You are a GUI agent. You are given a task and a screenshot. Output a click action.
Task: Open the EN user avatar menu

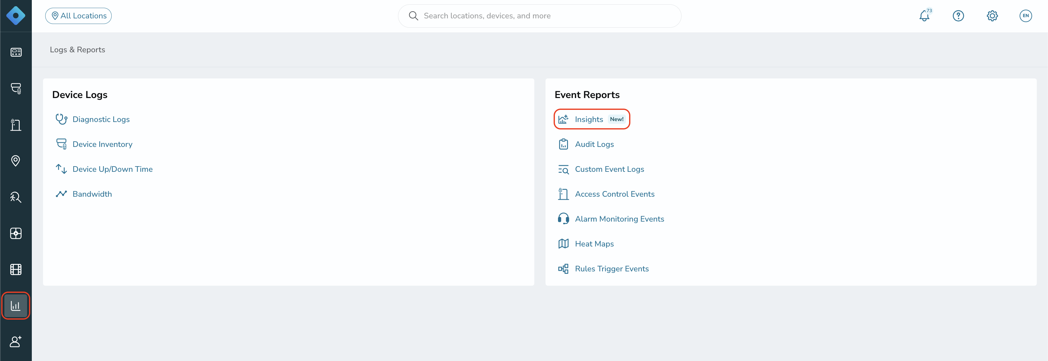point(1026,16)
